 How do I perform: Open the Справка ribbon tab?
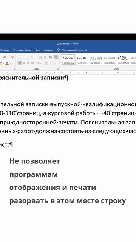pyautogui.click(x=48, y=50)
